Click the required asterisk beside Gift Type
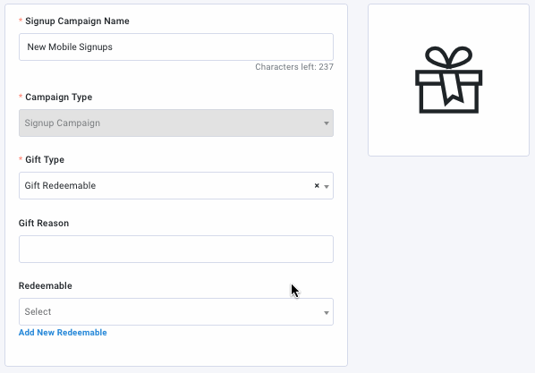The image size is (535, 373). pos(21,159)
